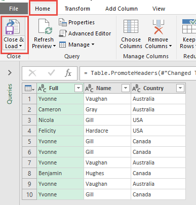Click the fx function icon
Viewport: 196px width, 205px height.
pyautogui.click(x=68, y=73)
